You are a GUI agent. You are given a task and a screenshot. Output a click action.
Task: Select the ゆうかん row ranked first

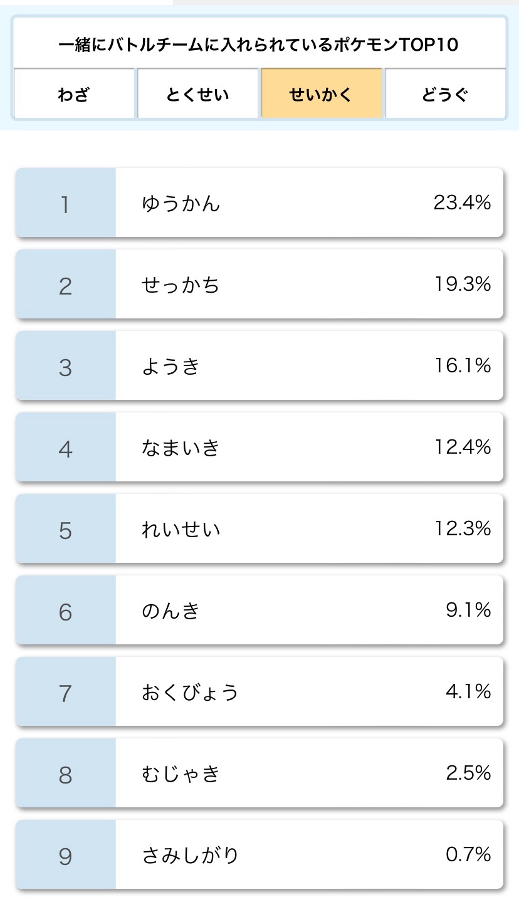point(259,202)
